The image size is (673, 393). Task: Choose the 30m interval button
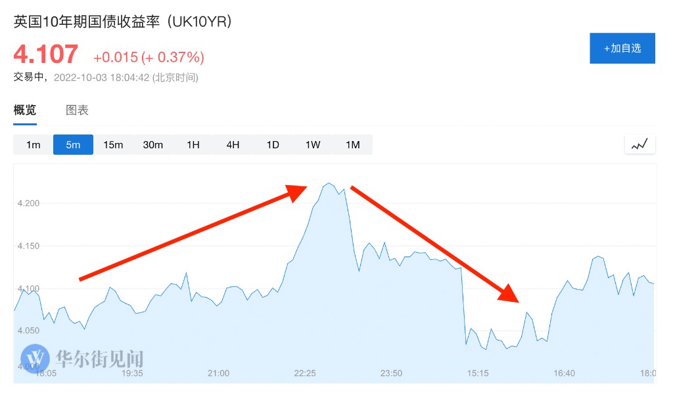(x=153, y=145)
